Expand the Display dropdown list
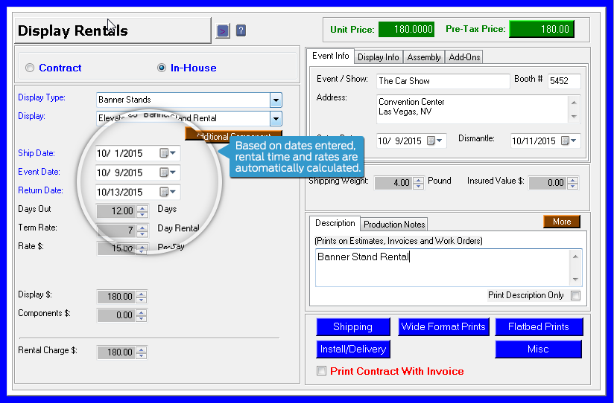This screenshot has width=614, height=403. point(276,118)
